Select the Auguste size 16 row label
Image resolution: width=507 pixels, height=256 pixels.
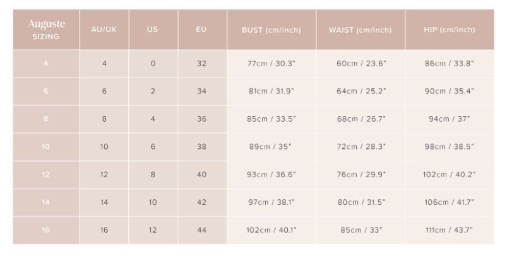coord(46,230)
